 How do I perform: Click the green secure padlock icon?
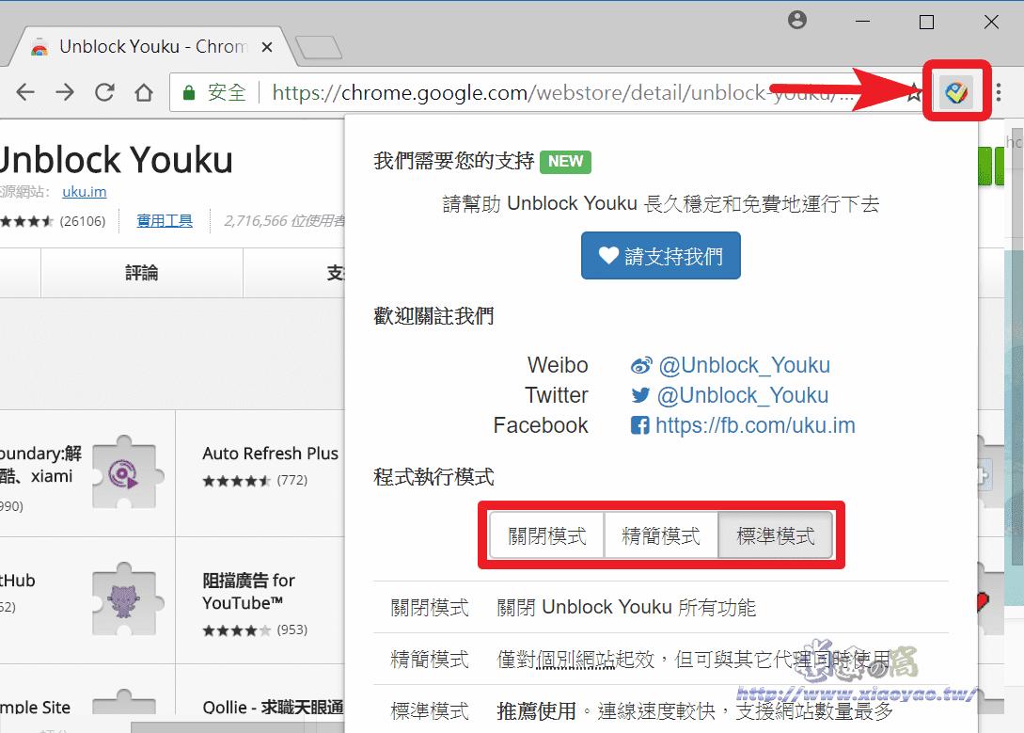point(189,93)
